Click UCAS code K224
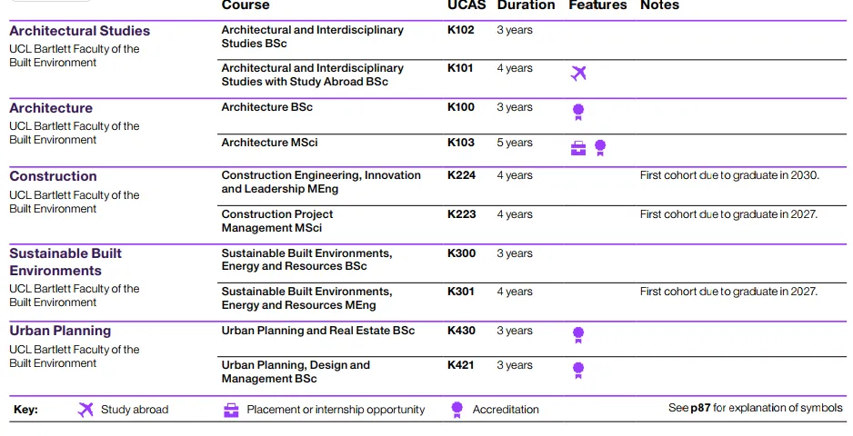 tap(461, 175)
